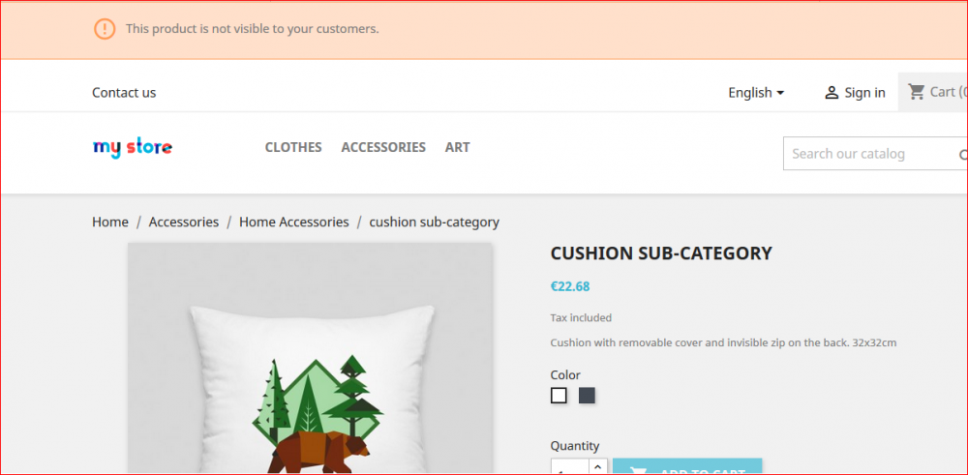Viewport: 968px width, 475px height.
Task: Open Home Accessories in the breadcrumb
Action: tap(293, 223)
